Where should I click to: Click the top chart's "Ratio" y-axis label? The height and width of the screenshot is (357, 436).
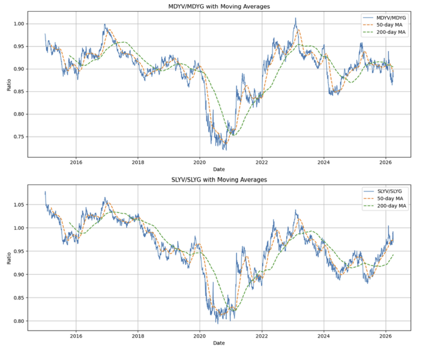point(9,85)
